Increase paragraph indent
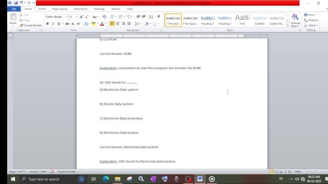This screenshot has width=328, height=184. pyautogui.click(x=143, y=17)
